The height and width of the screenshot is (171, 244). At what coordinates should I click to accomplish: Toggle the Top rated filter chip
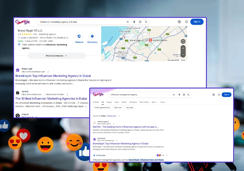[129, 108]
